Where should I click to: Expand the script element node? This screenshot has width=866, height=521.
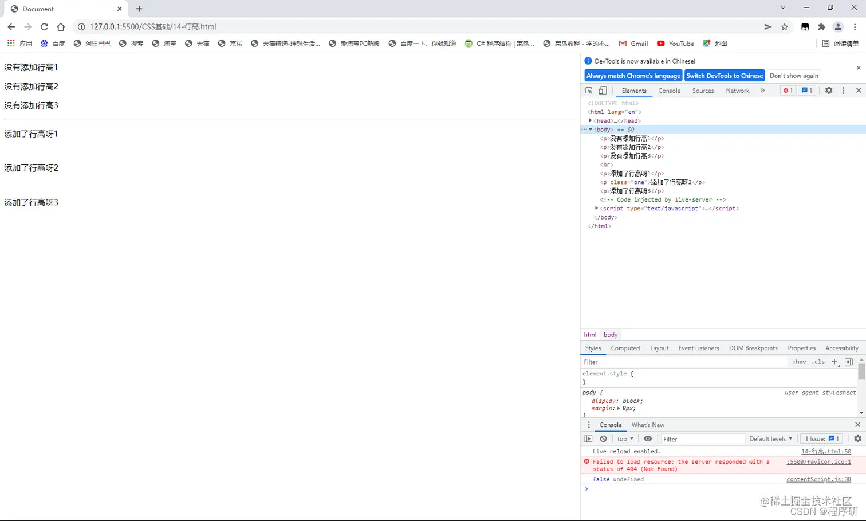pos(597,209)
